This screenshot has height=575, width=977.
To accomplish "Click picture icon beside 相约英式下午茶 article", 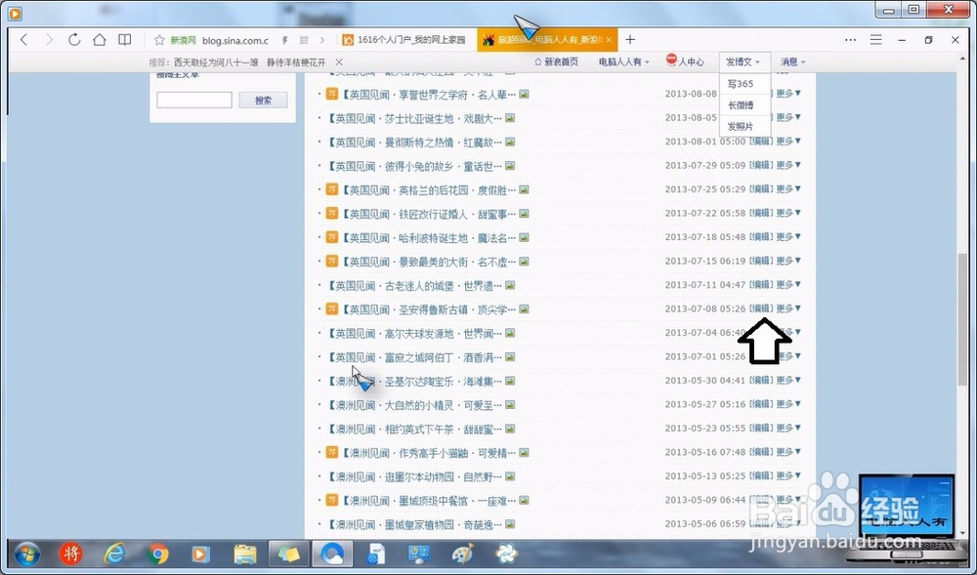I will pos(510,429).
